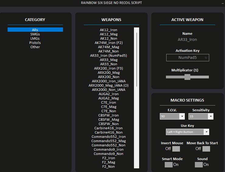Turn off the Smart Mode switch
225x172 pixels.
point(169,165)
